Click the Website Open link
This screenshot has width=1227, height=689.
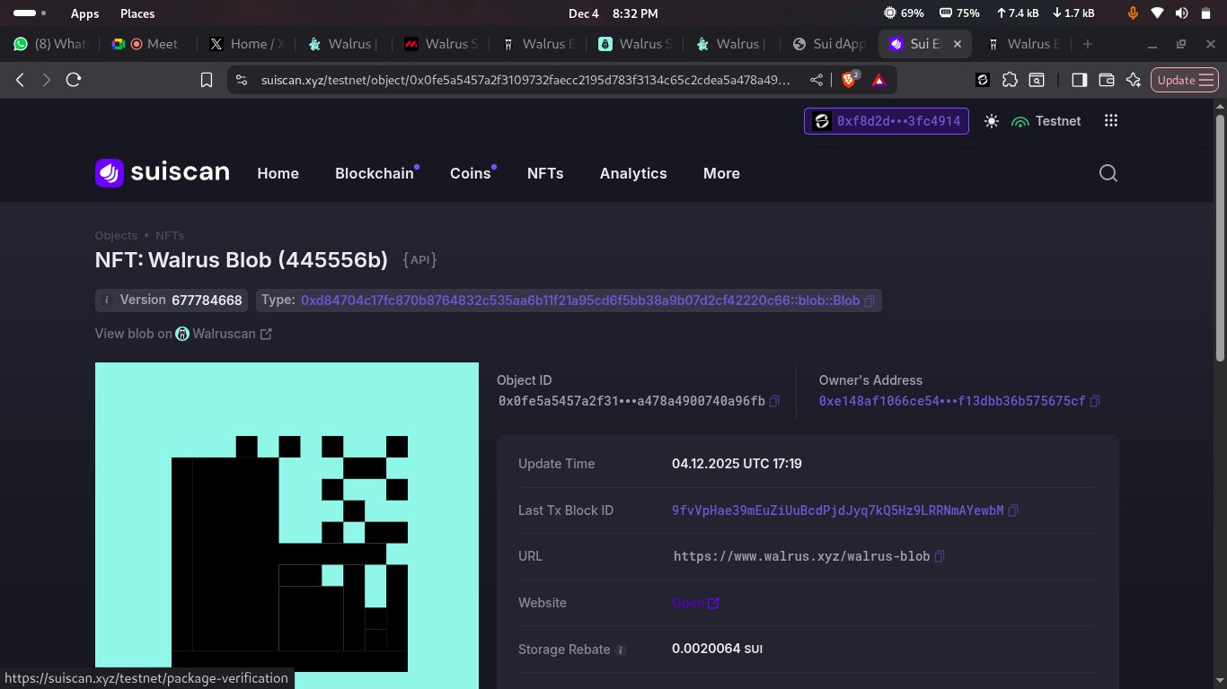pos(695,603)
